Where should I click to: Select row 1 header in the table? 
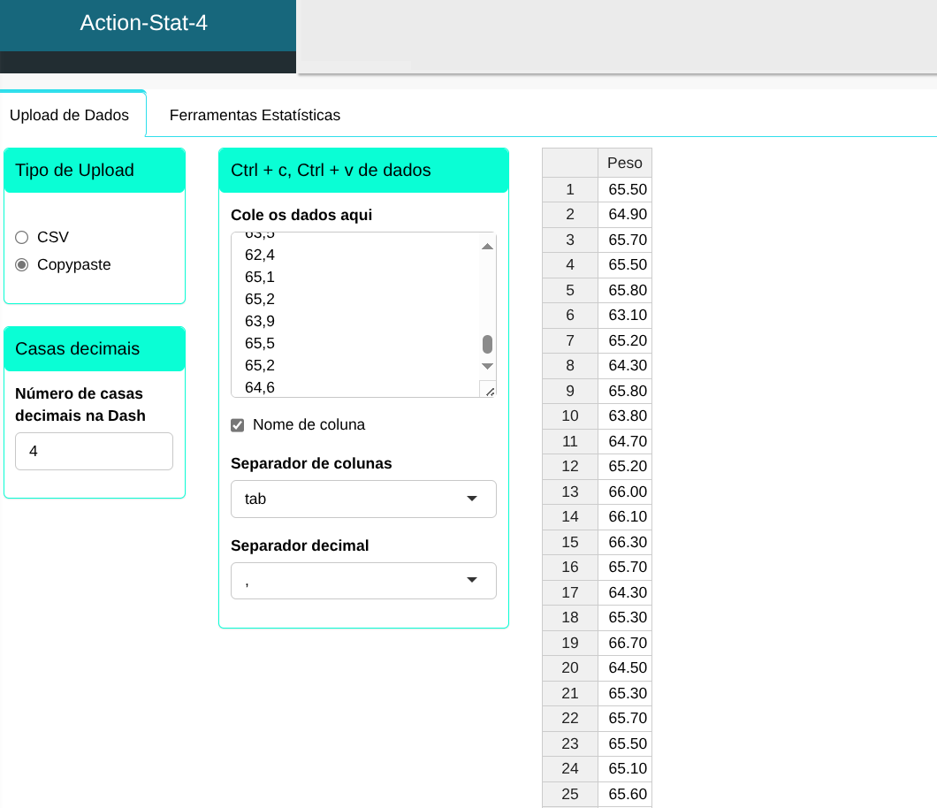click(569, 189)
